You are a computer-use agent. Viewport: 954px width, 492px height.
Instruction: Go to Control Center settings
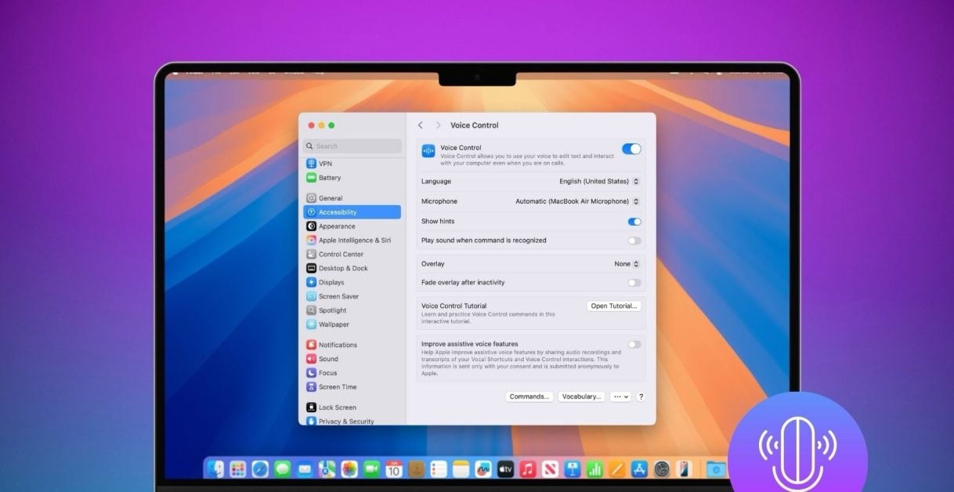point(352,255)
